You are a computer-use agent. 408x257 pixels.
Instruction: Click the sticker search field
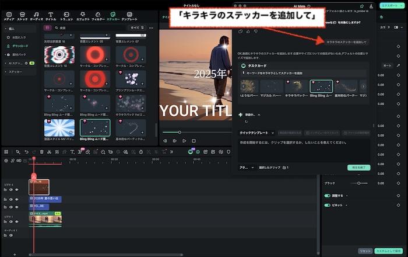pyautogui.click(x=90, y=27)
